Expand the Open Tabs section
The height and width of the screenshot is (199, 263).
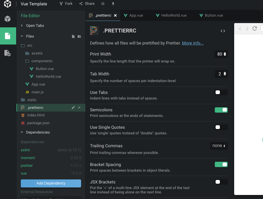tap(32, 25)
